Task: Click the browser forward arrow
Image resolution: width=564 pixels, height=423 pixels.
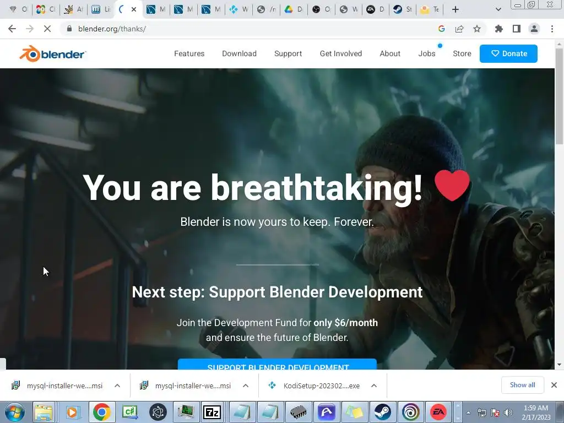Action: point(30,29)
